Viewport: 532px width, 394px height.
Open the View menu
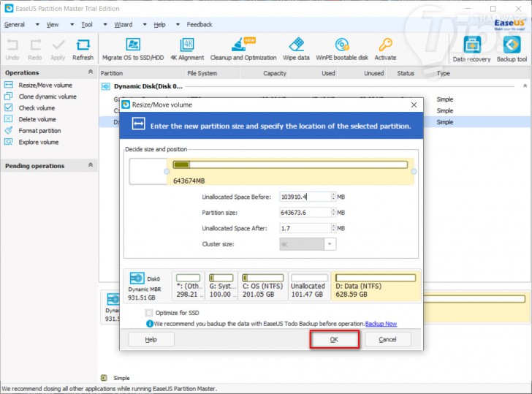coord(53,24)
